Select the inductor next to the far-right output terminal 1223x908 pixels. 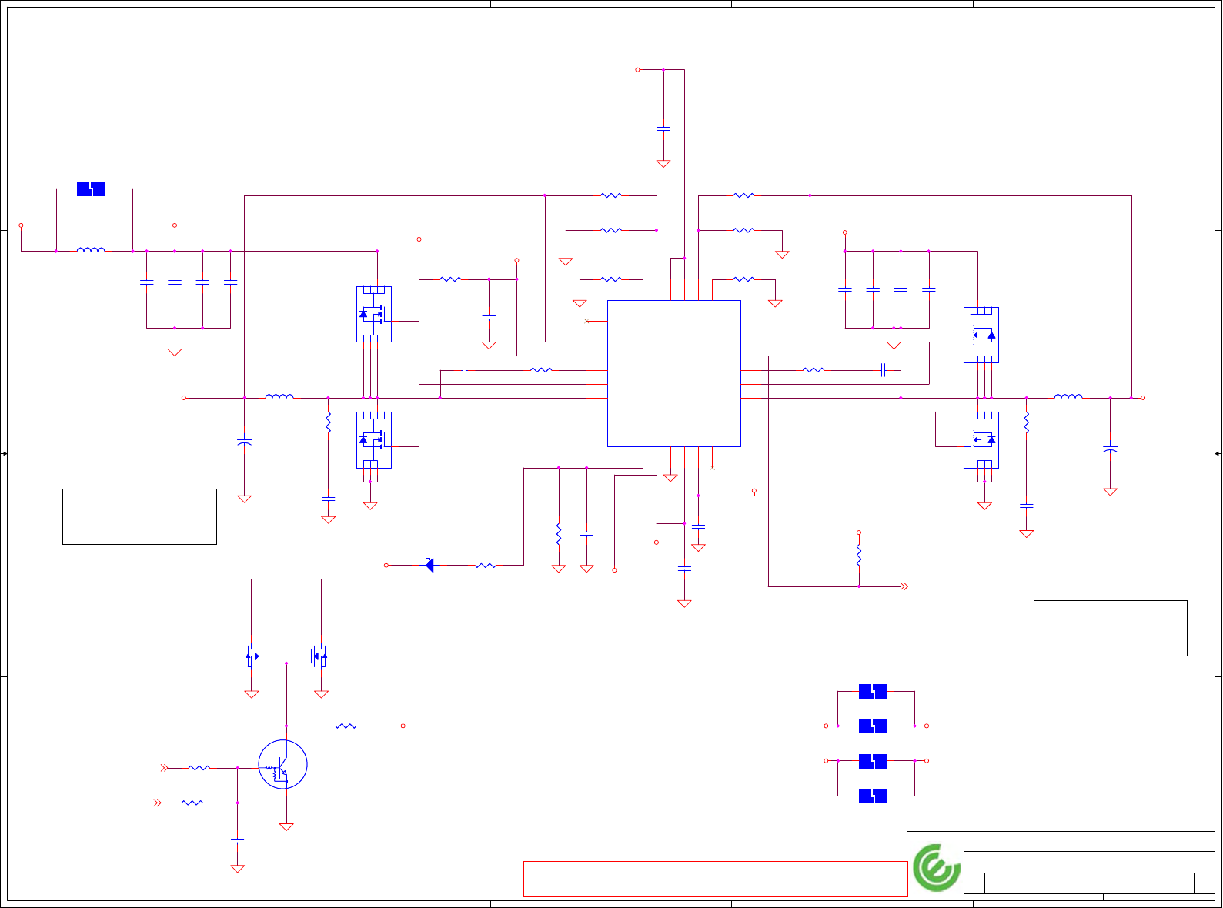pyautogui.click(x=1068, y=396)
